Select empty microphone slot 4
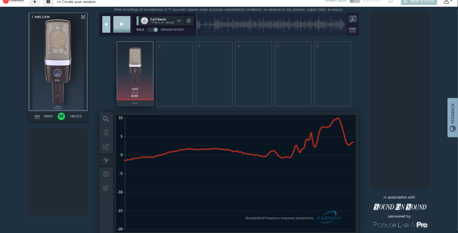Viewport: 458px width, 233px height. coord(254,74)
